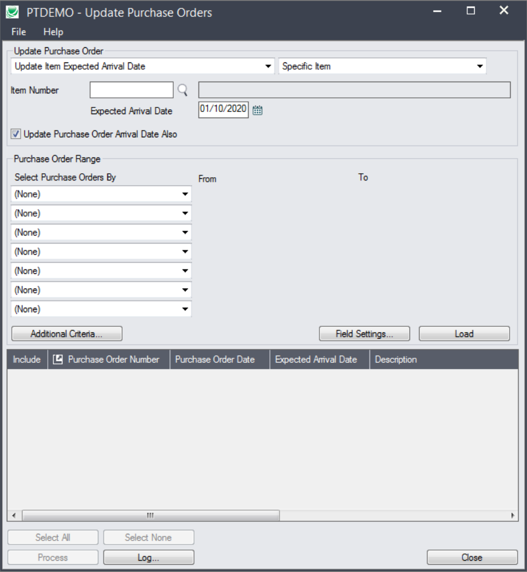Click the Purchase Order Date column header

pos(219,359)
